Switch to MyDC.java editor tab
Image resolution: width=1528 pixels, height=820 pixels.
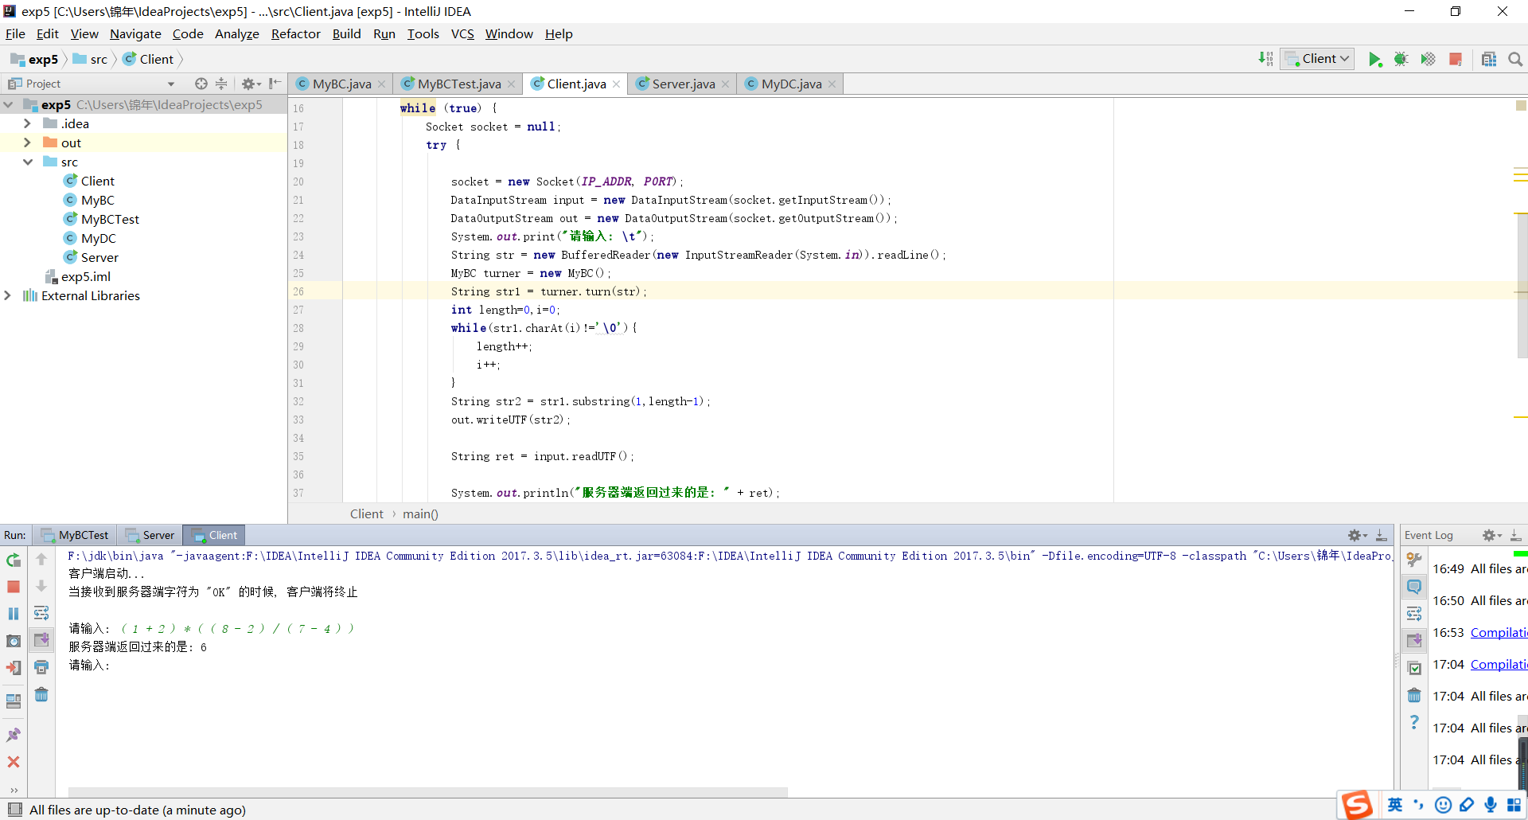tap(791, 84)
